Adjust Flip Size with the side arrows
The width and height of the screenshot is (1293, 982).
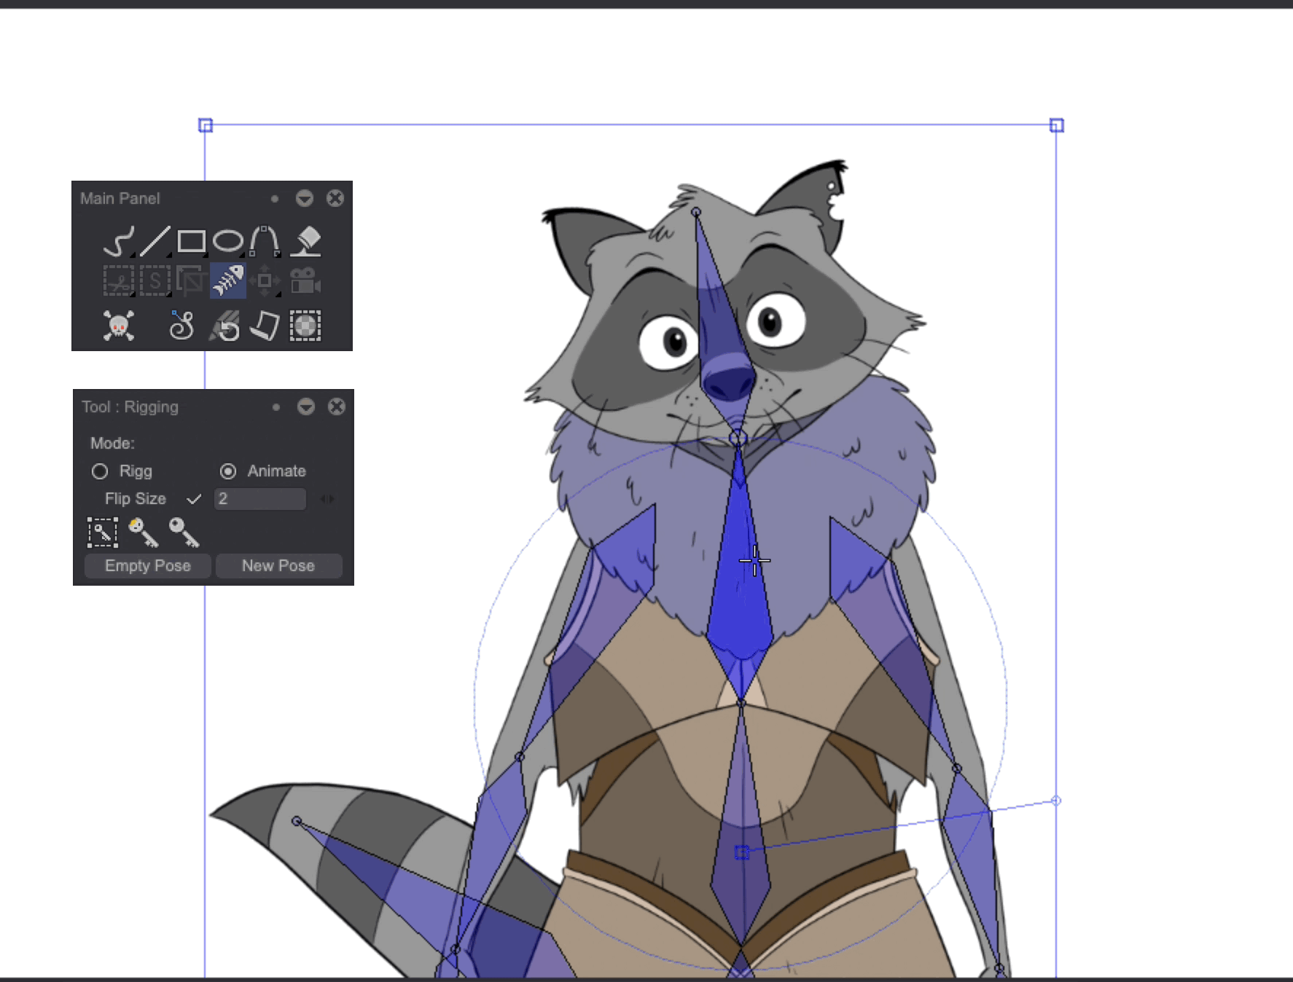click(328, 498)
